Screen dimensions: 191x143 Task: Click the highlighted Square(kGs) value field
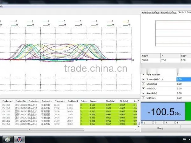[184, 79]
